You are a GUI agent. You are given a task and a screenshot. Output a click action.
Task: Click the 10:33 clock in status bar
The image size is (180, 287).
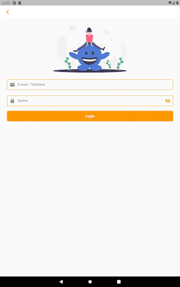point(6,3)
